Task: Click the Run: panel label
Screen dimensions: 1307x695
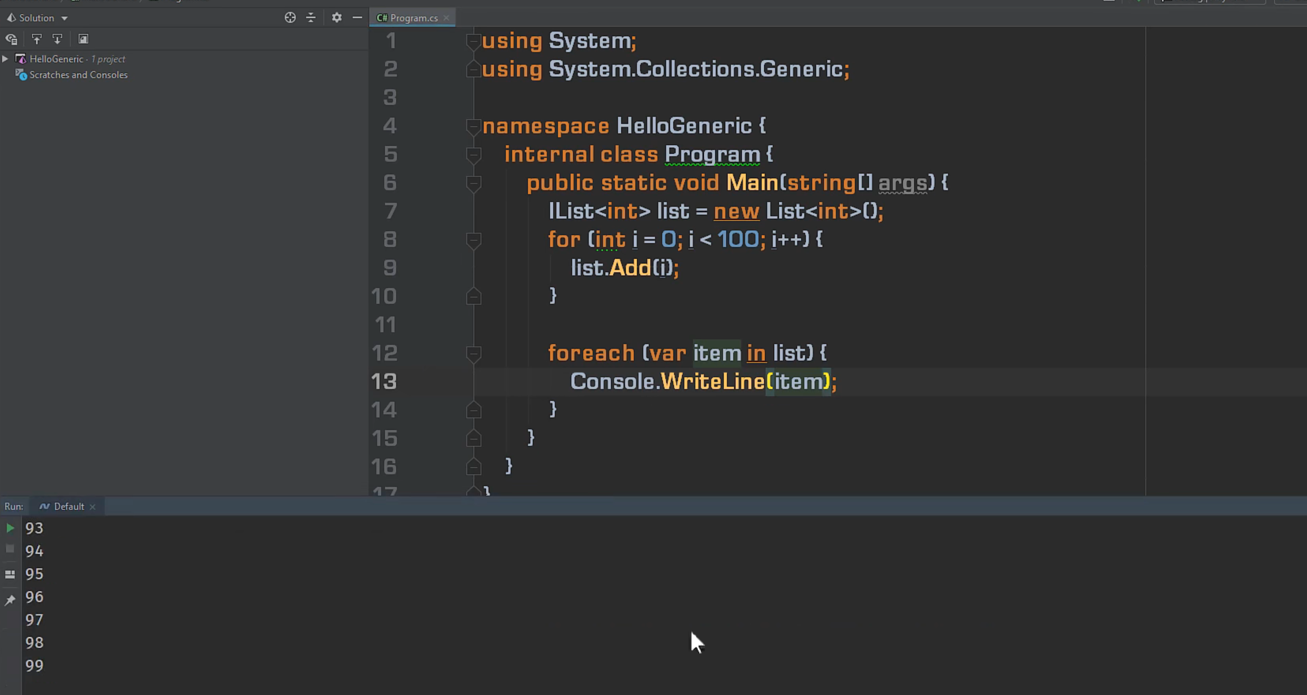Action: click(14, 507)
